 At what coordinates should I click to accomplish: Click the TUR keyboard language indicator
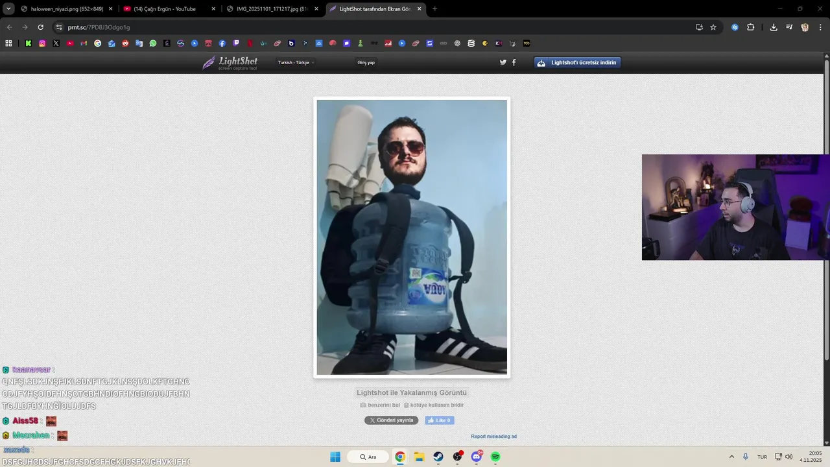762,457
